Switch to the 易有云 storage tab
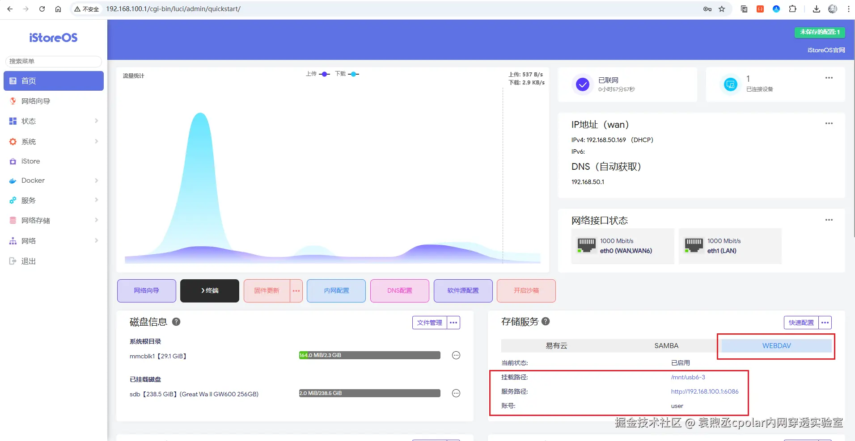Screen dimensions: 855x441 pyautogui.click(x=556, y=346)
